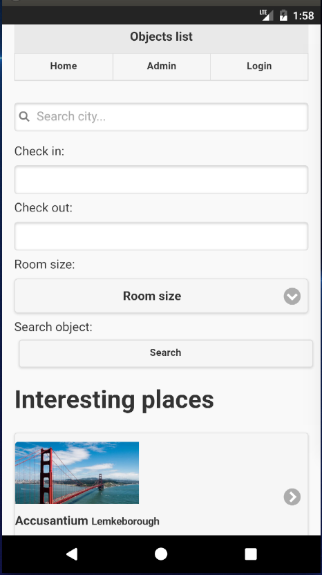Click the LTE signal icon

pyautogui.click(x=266, y=15)
